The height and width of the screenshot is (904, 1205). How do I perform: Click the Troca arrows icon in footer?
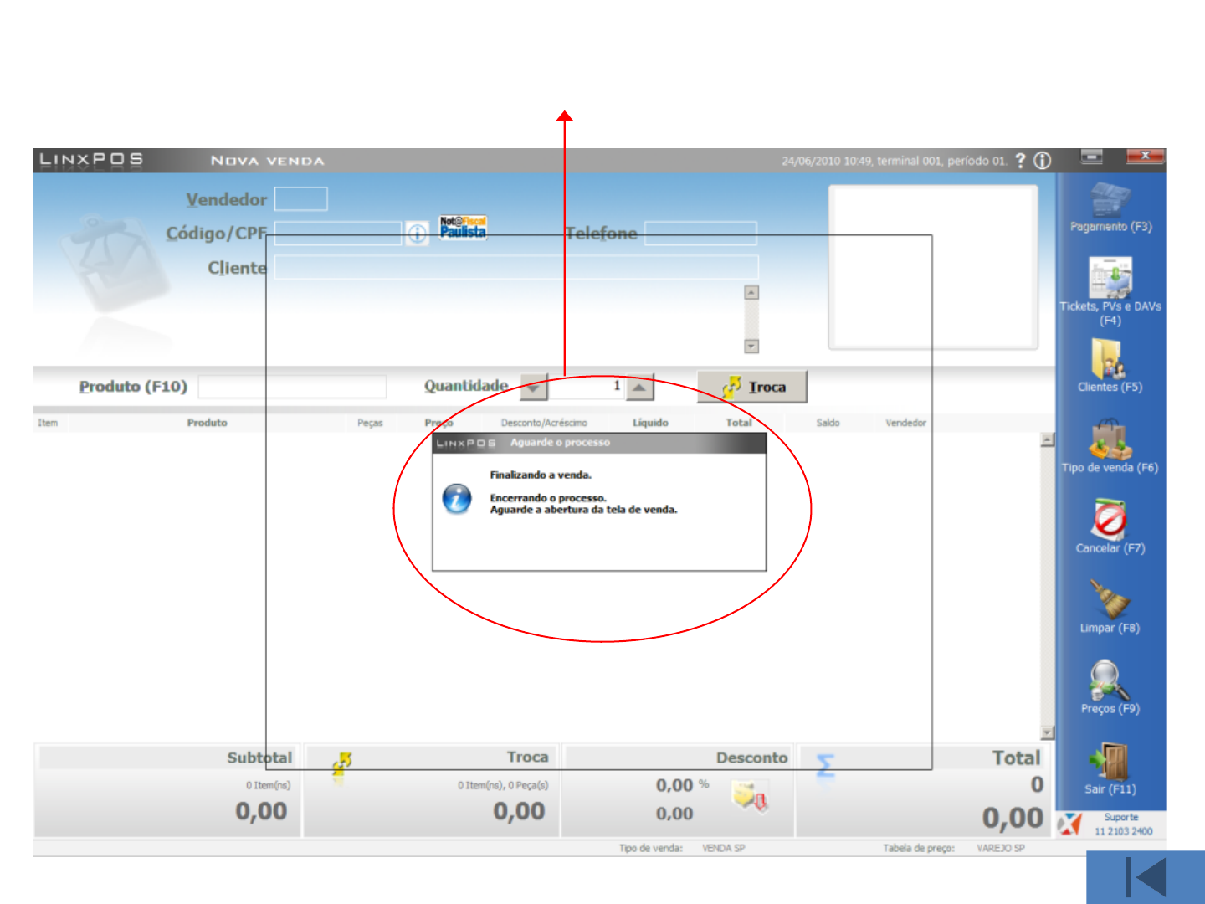click(x=341, y=763)
